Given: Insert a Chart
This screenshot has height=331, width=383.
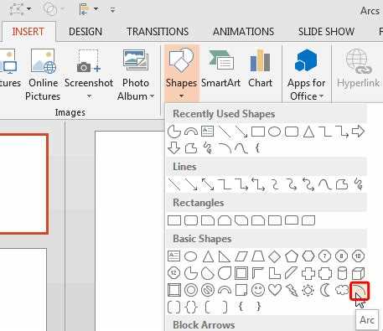Looking at the screenshot, I should click(260, 69).
